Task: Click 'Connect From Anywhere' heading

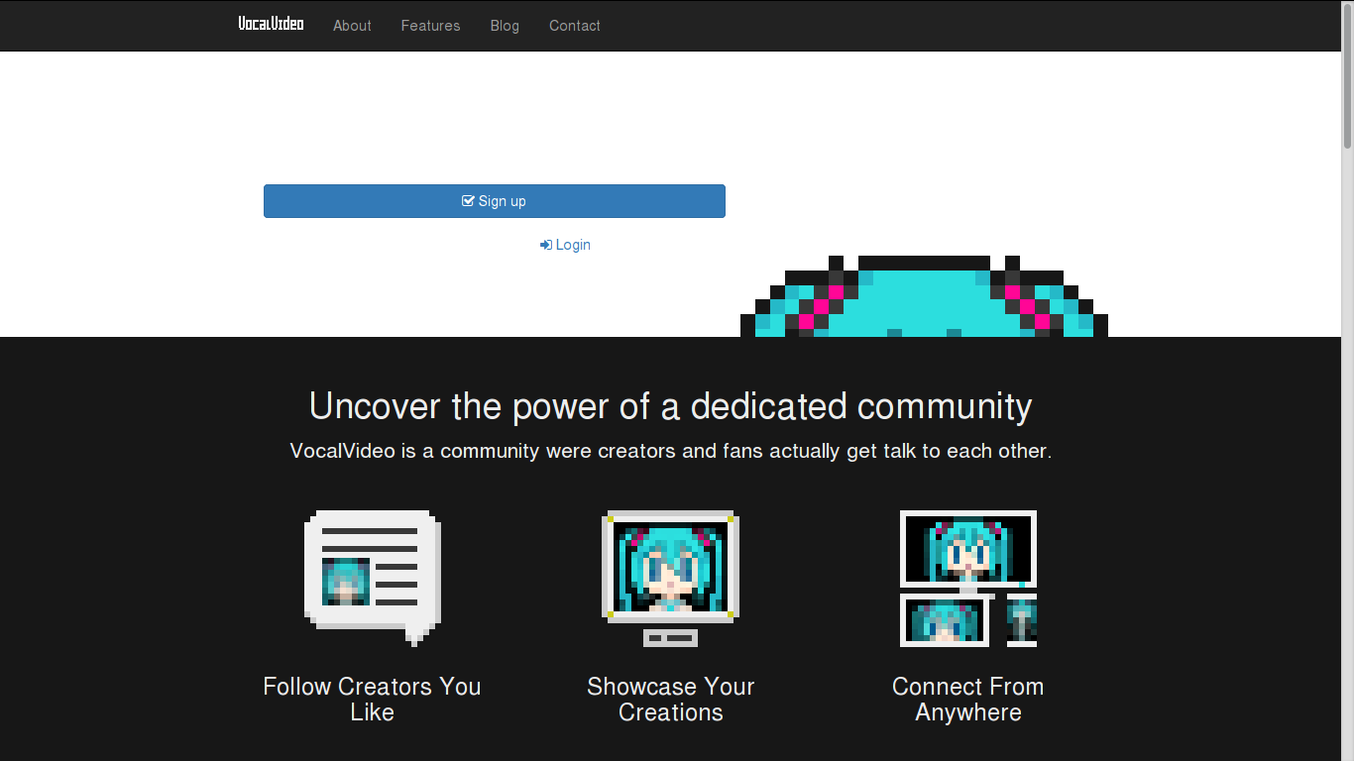Action: [x=968, y=700]
